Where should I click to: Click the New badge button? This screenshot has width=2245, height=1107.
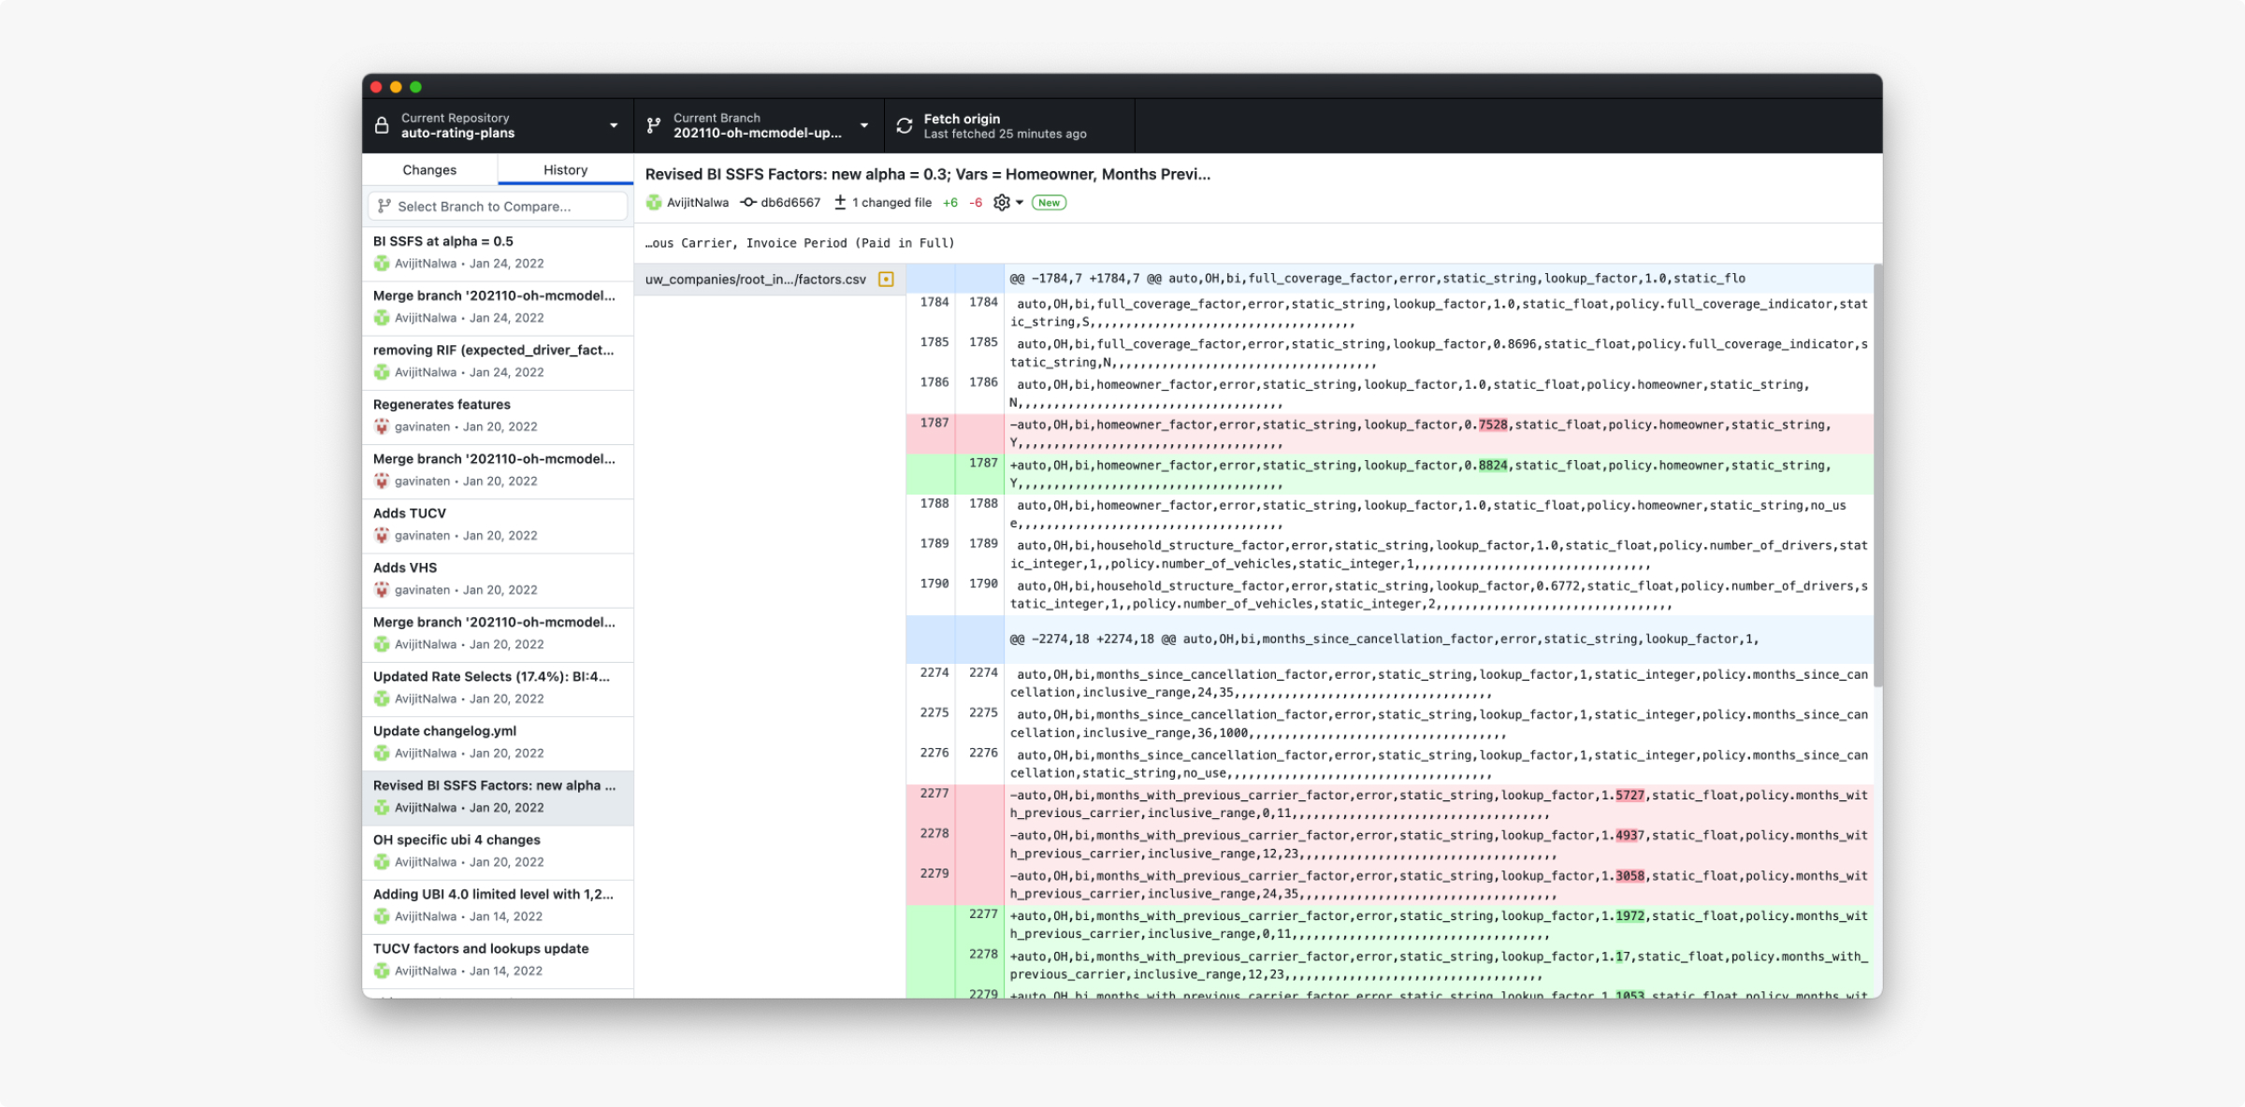(1049, 203)
